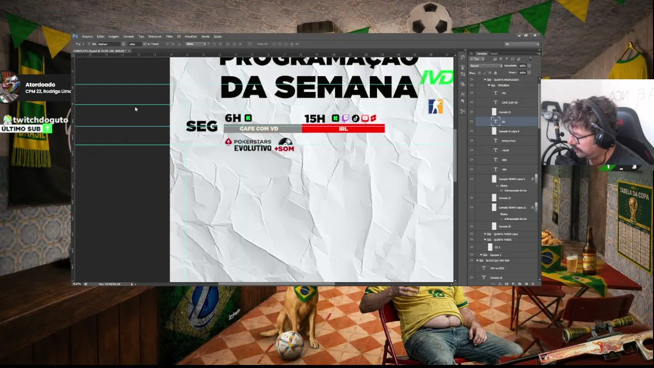Click the document zoom percentage field
Viewport: 654px width, 368px height.
tap(77, 284)
